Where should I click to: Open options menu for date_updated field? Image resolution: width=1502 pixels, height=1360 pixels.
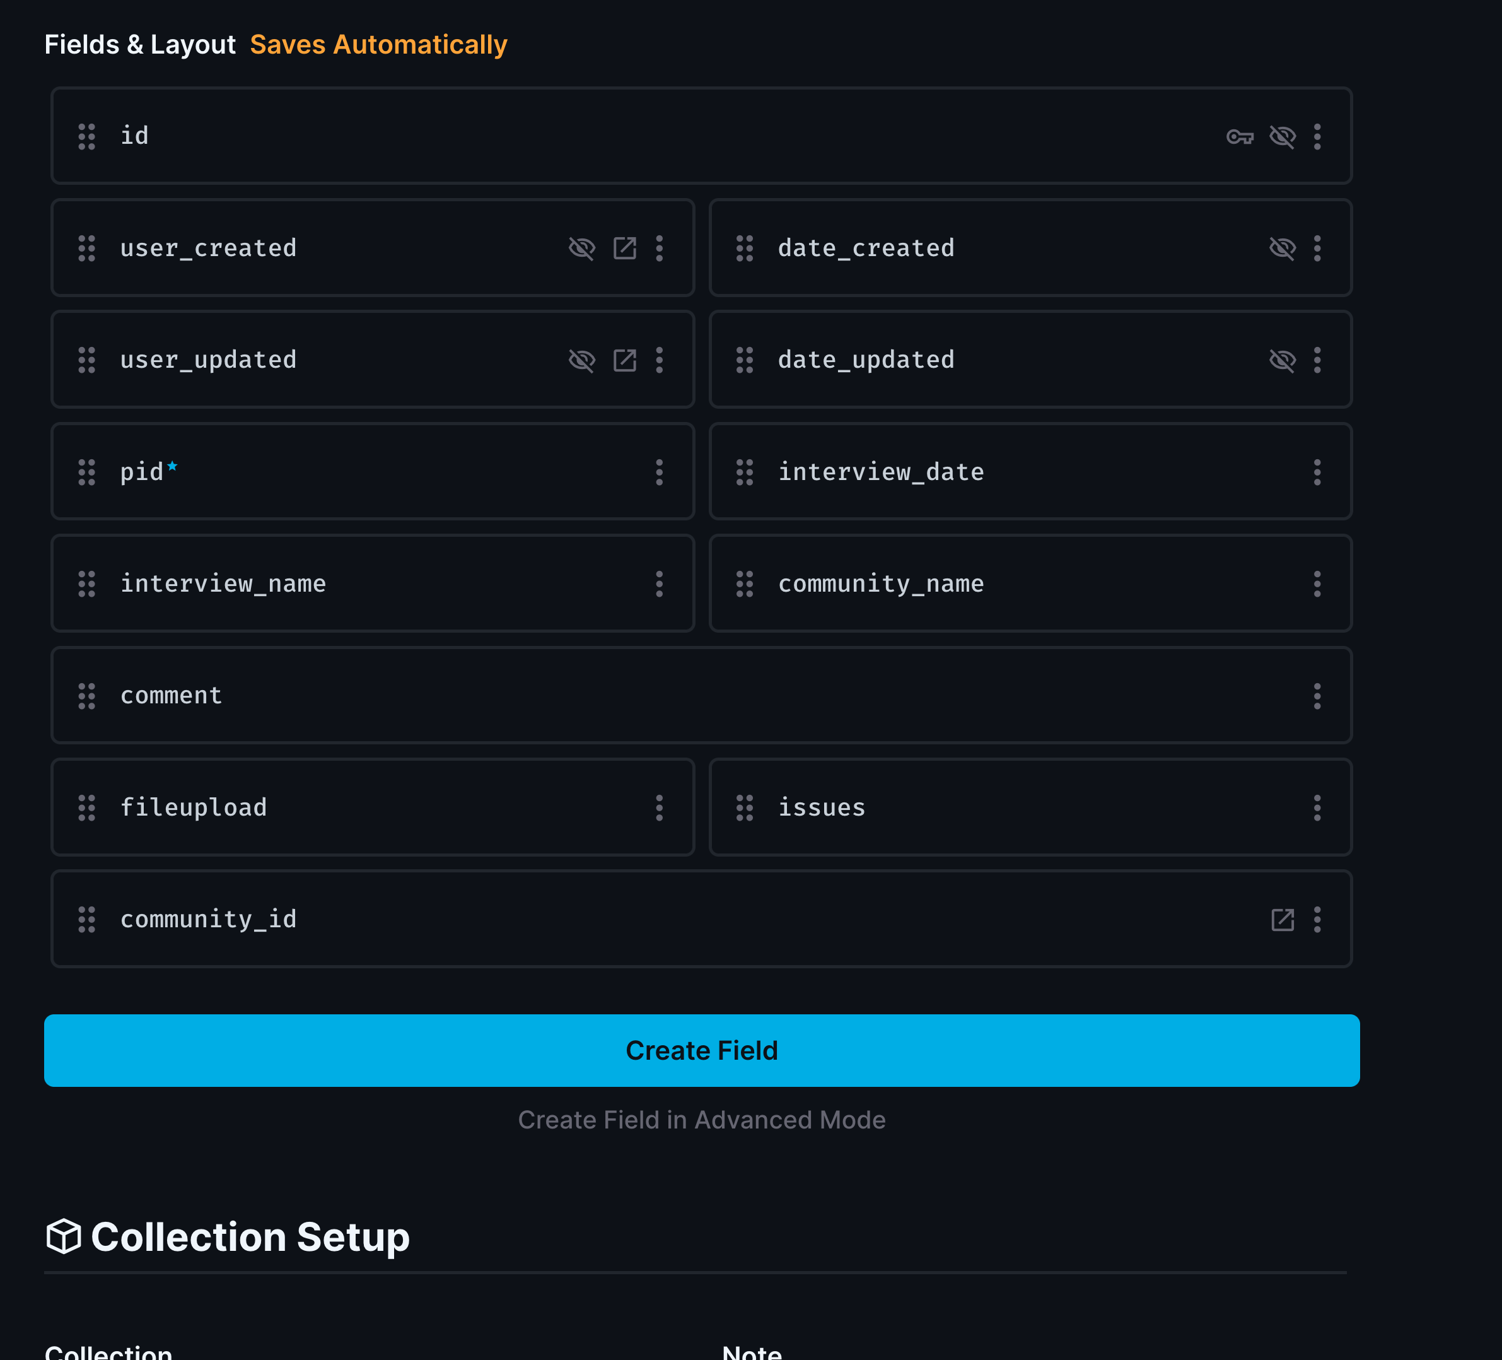[1317, 360]
